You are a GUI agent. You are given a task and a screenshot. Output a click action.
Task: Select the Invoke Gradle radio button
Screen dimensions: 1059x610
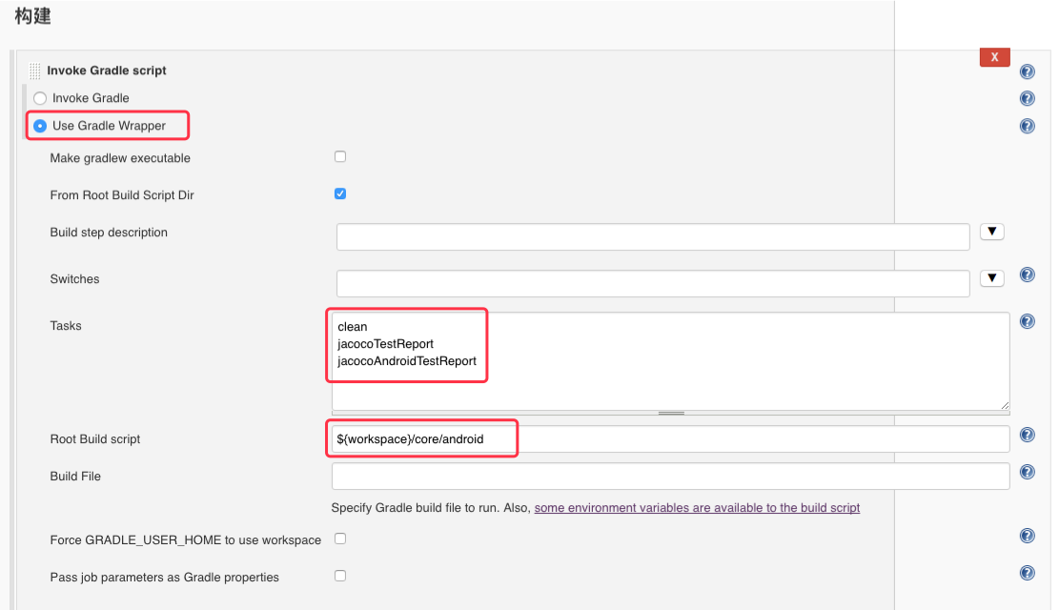pyautogui.click(x=40, y=98)
